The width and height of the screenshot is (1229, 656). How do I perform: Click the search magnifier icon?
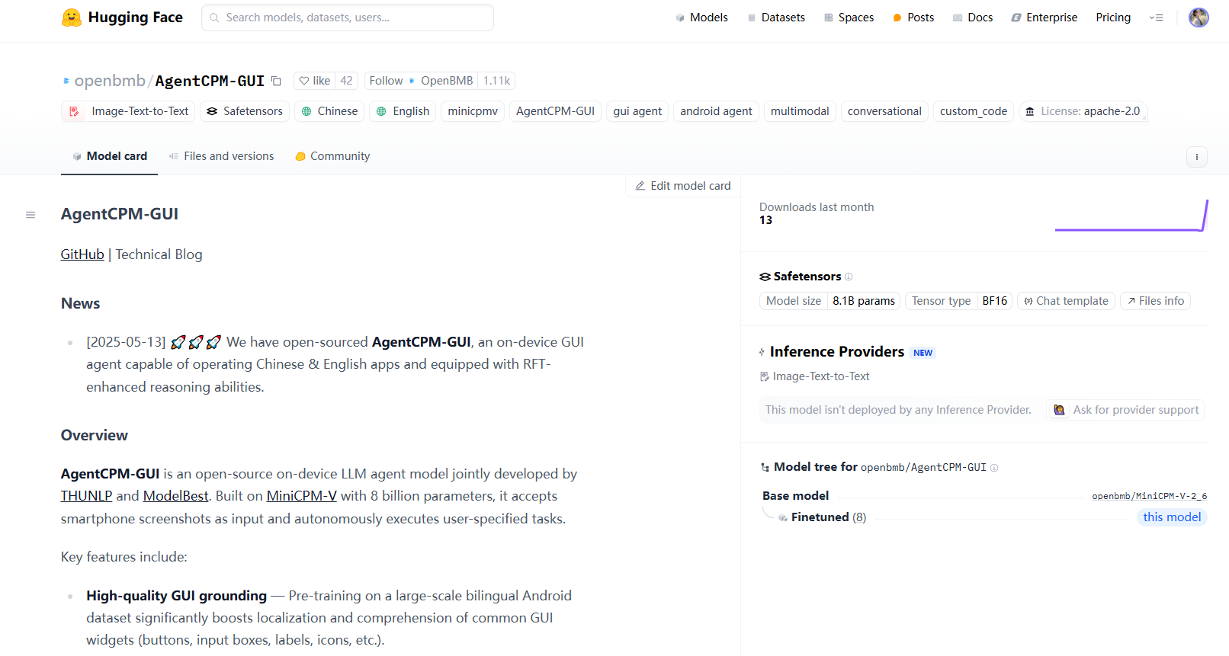coord(214,17)
